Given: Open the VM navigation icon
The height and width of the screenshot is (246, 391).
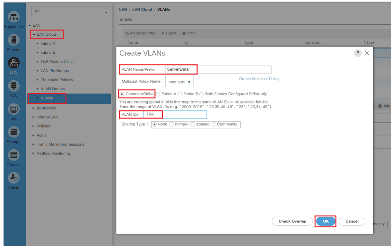Looking at the screenshot, I should [x=13, y=109].
